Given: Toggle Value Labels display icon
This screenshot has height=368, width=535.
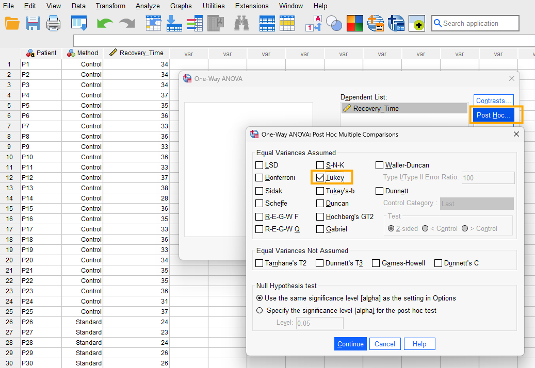Looking at the screenshot, I should (x=315, y=23).
